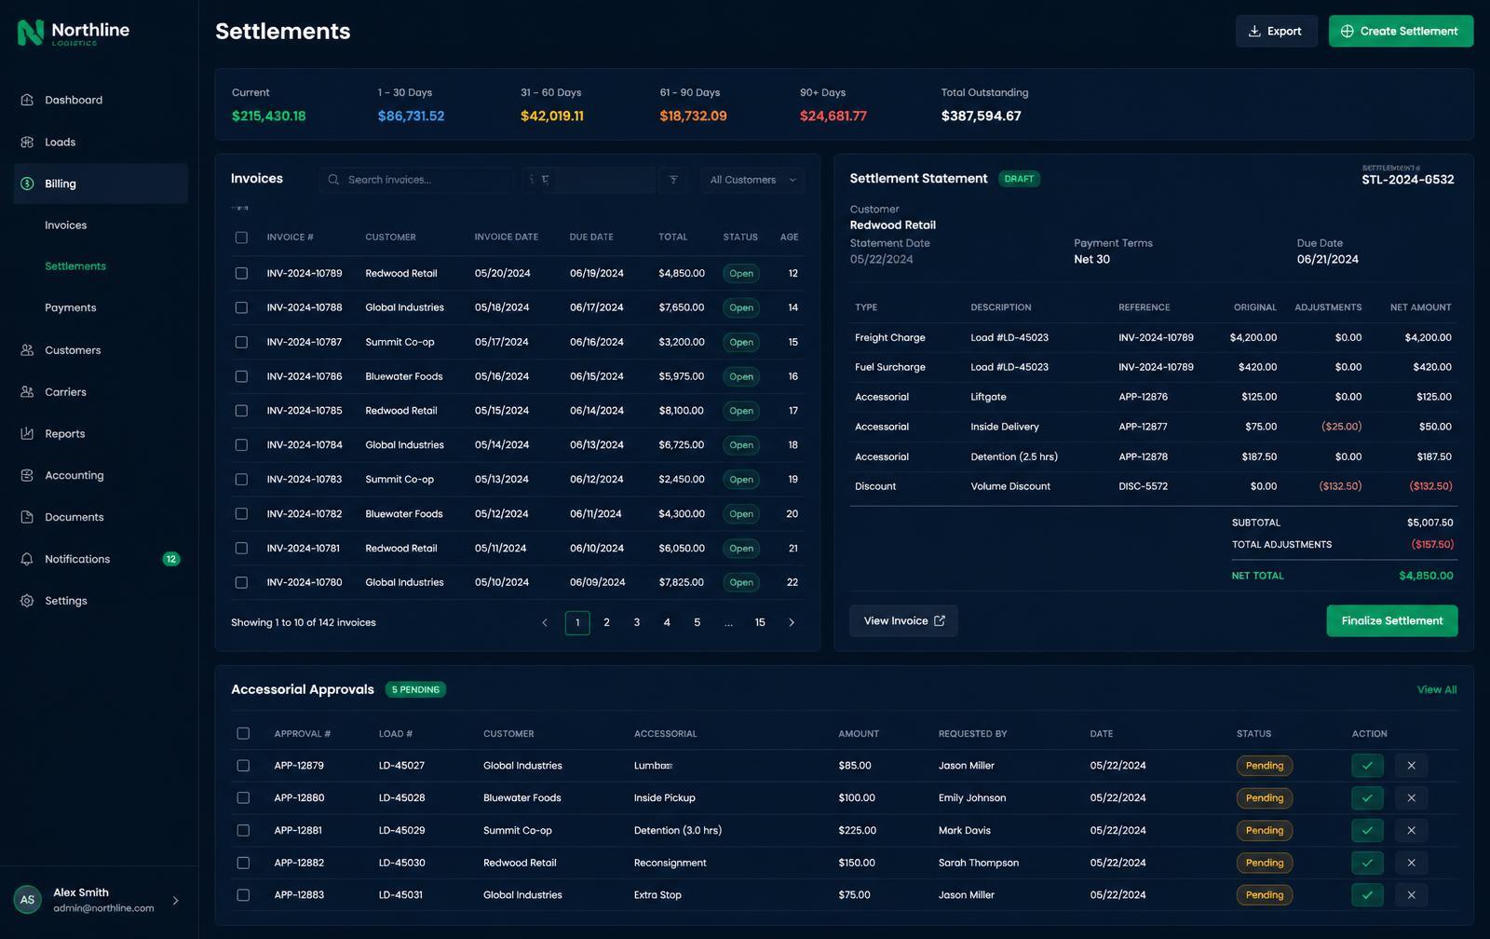Click Volume Discount line description
Viewport: 1490px width, 939px height.
[x=1010, y=486]
